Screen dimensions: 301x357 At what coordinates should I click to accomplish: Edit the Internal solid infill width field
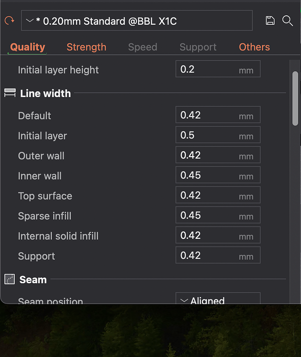[218, 235]
